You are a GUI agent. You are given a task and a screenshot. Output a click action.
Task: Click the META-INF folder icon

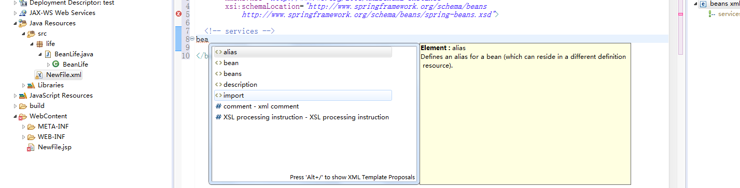[31, 127]
